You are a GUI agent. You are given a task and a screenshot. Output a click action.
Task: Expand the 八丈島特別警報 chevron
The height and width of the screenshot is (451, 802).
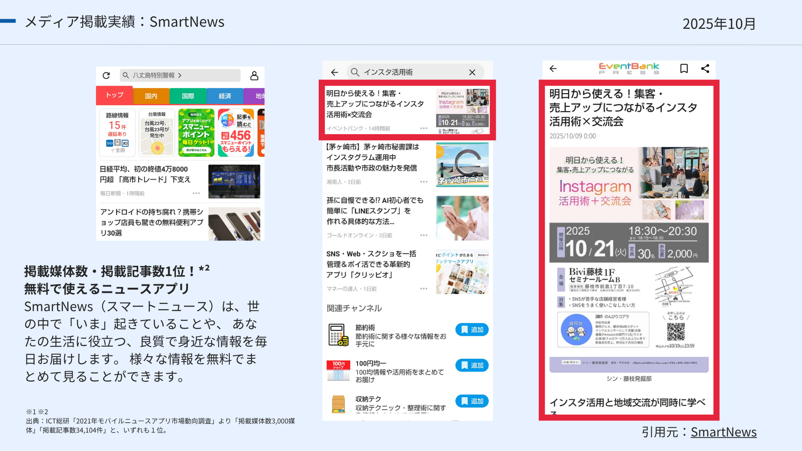tap(180, 76)
